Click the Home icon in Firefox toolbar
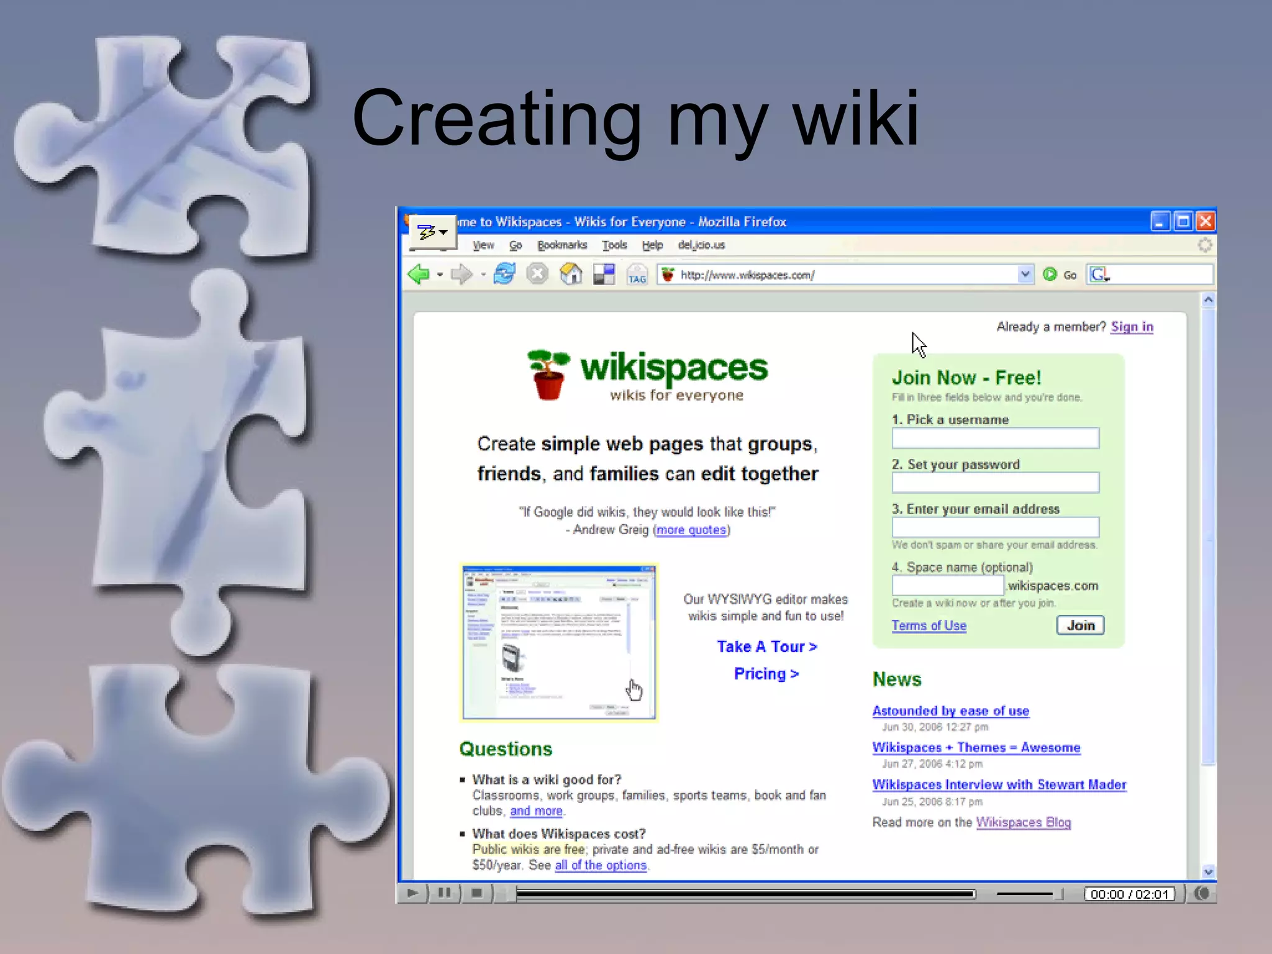 pos(571,274)
